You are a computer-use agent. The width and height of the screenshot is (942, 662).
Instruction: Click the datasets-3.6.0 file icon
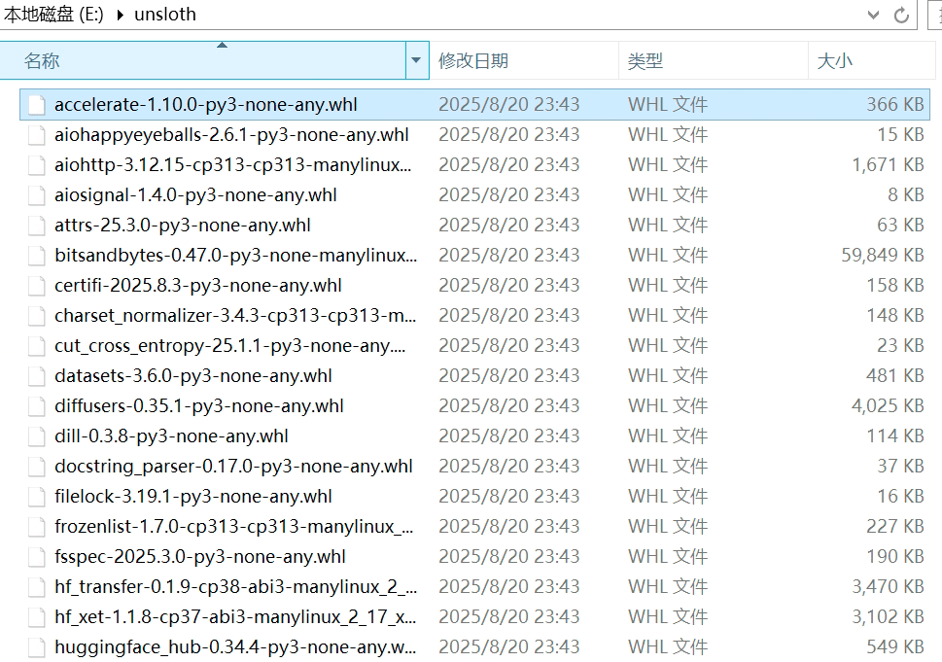pyautogui.click(x=37, y=376)
